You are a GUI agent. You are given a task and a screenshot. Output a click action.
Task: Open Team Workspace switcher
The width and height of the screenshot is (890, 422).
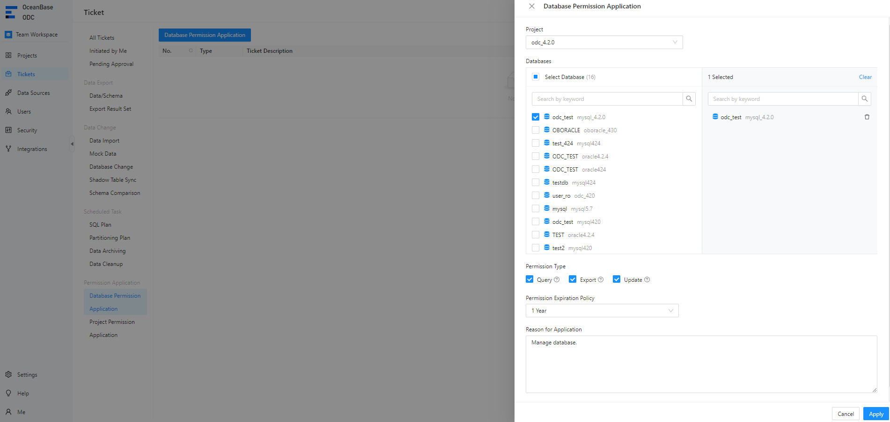click(x=37, y=35)
